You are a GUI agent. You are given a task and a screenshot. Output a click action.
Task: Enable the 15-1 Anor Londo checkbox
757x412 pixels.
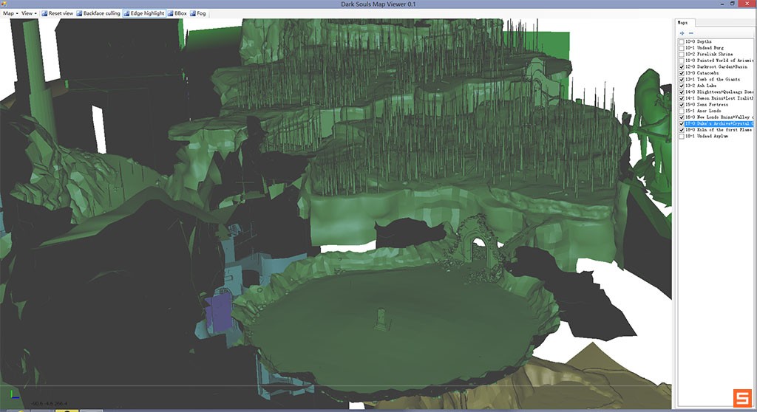tap(682, 111)
